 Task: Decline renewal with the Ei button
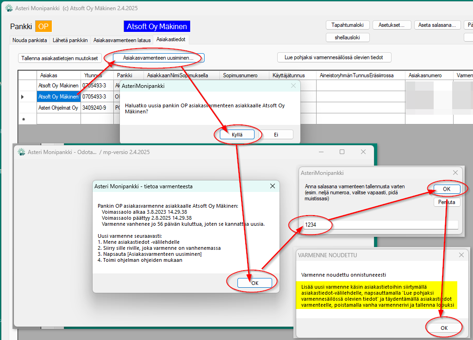click(x=276, y=135)
